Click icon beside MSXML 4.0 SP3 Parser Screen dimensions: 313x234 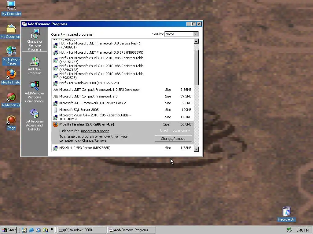[x=56, y=148]
